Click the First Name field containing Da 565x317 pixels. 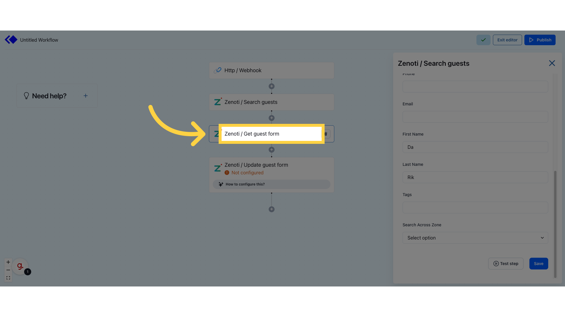(475, 147)
